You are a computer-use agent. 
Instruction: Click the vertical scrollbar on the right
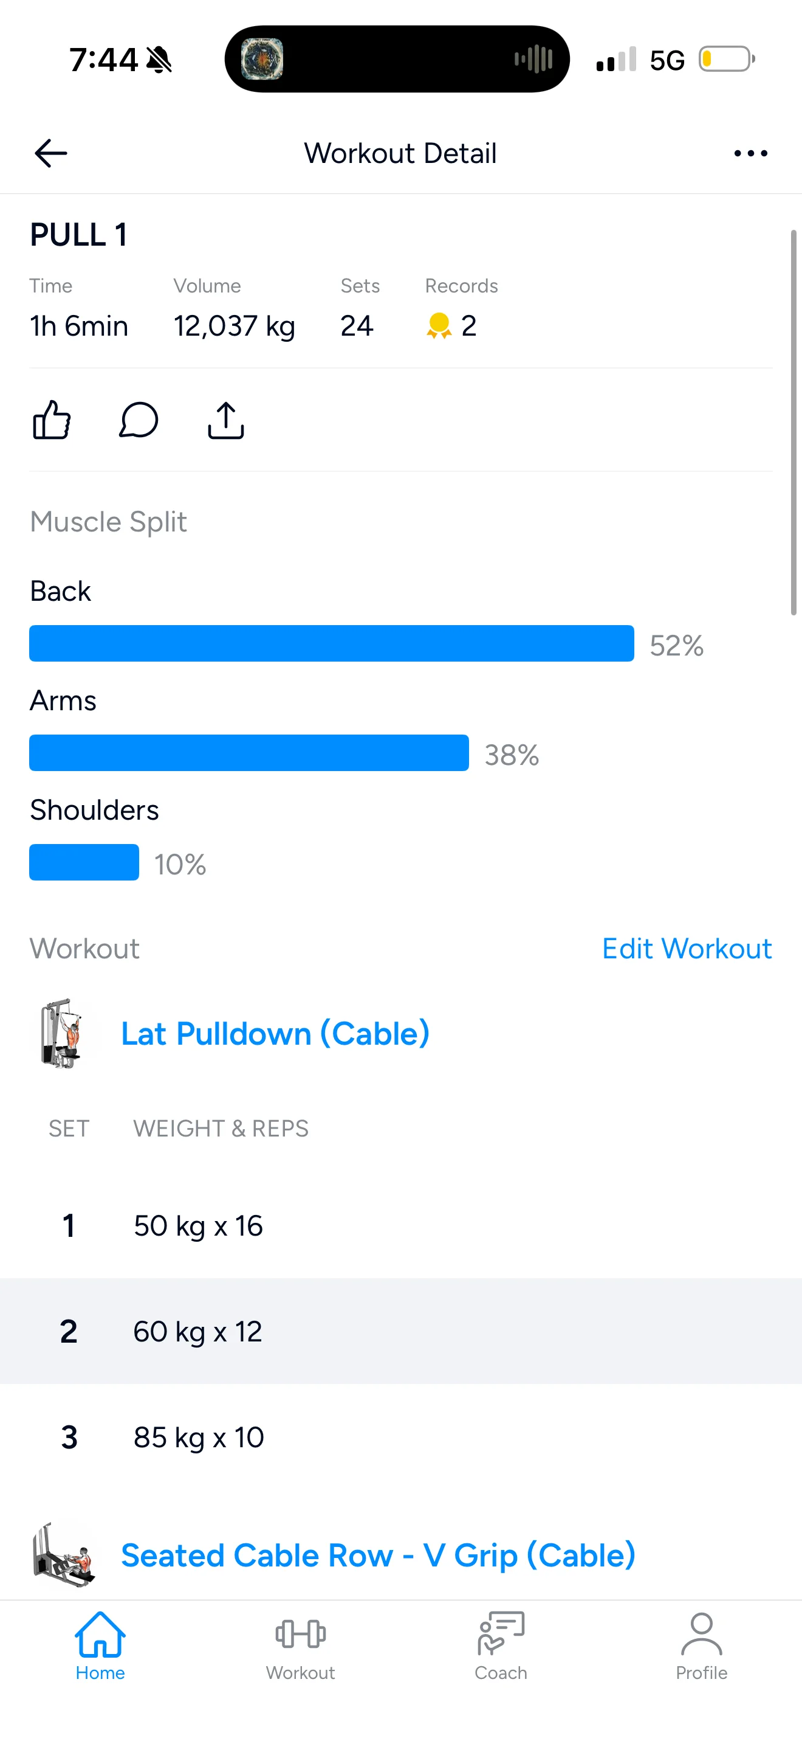794,423
